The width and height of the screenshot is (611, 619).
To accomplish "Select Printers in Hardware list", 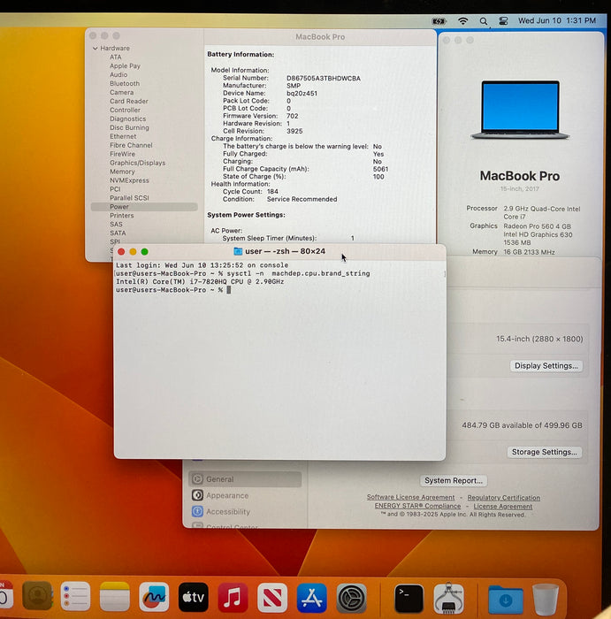I will click(121, 216).
